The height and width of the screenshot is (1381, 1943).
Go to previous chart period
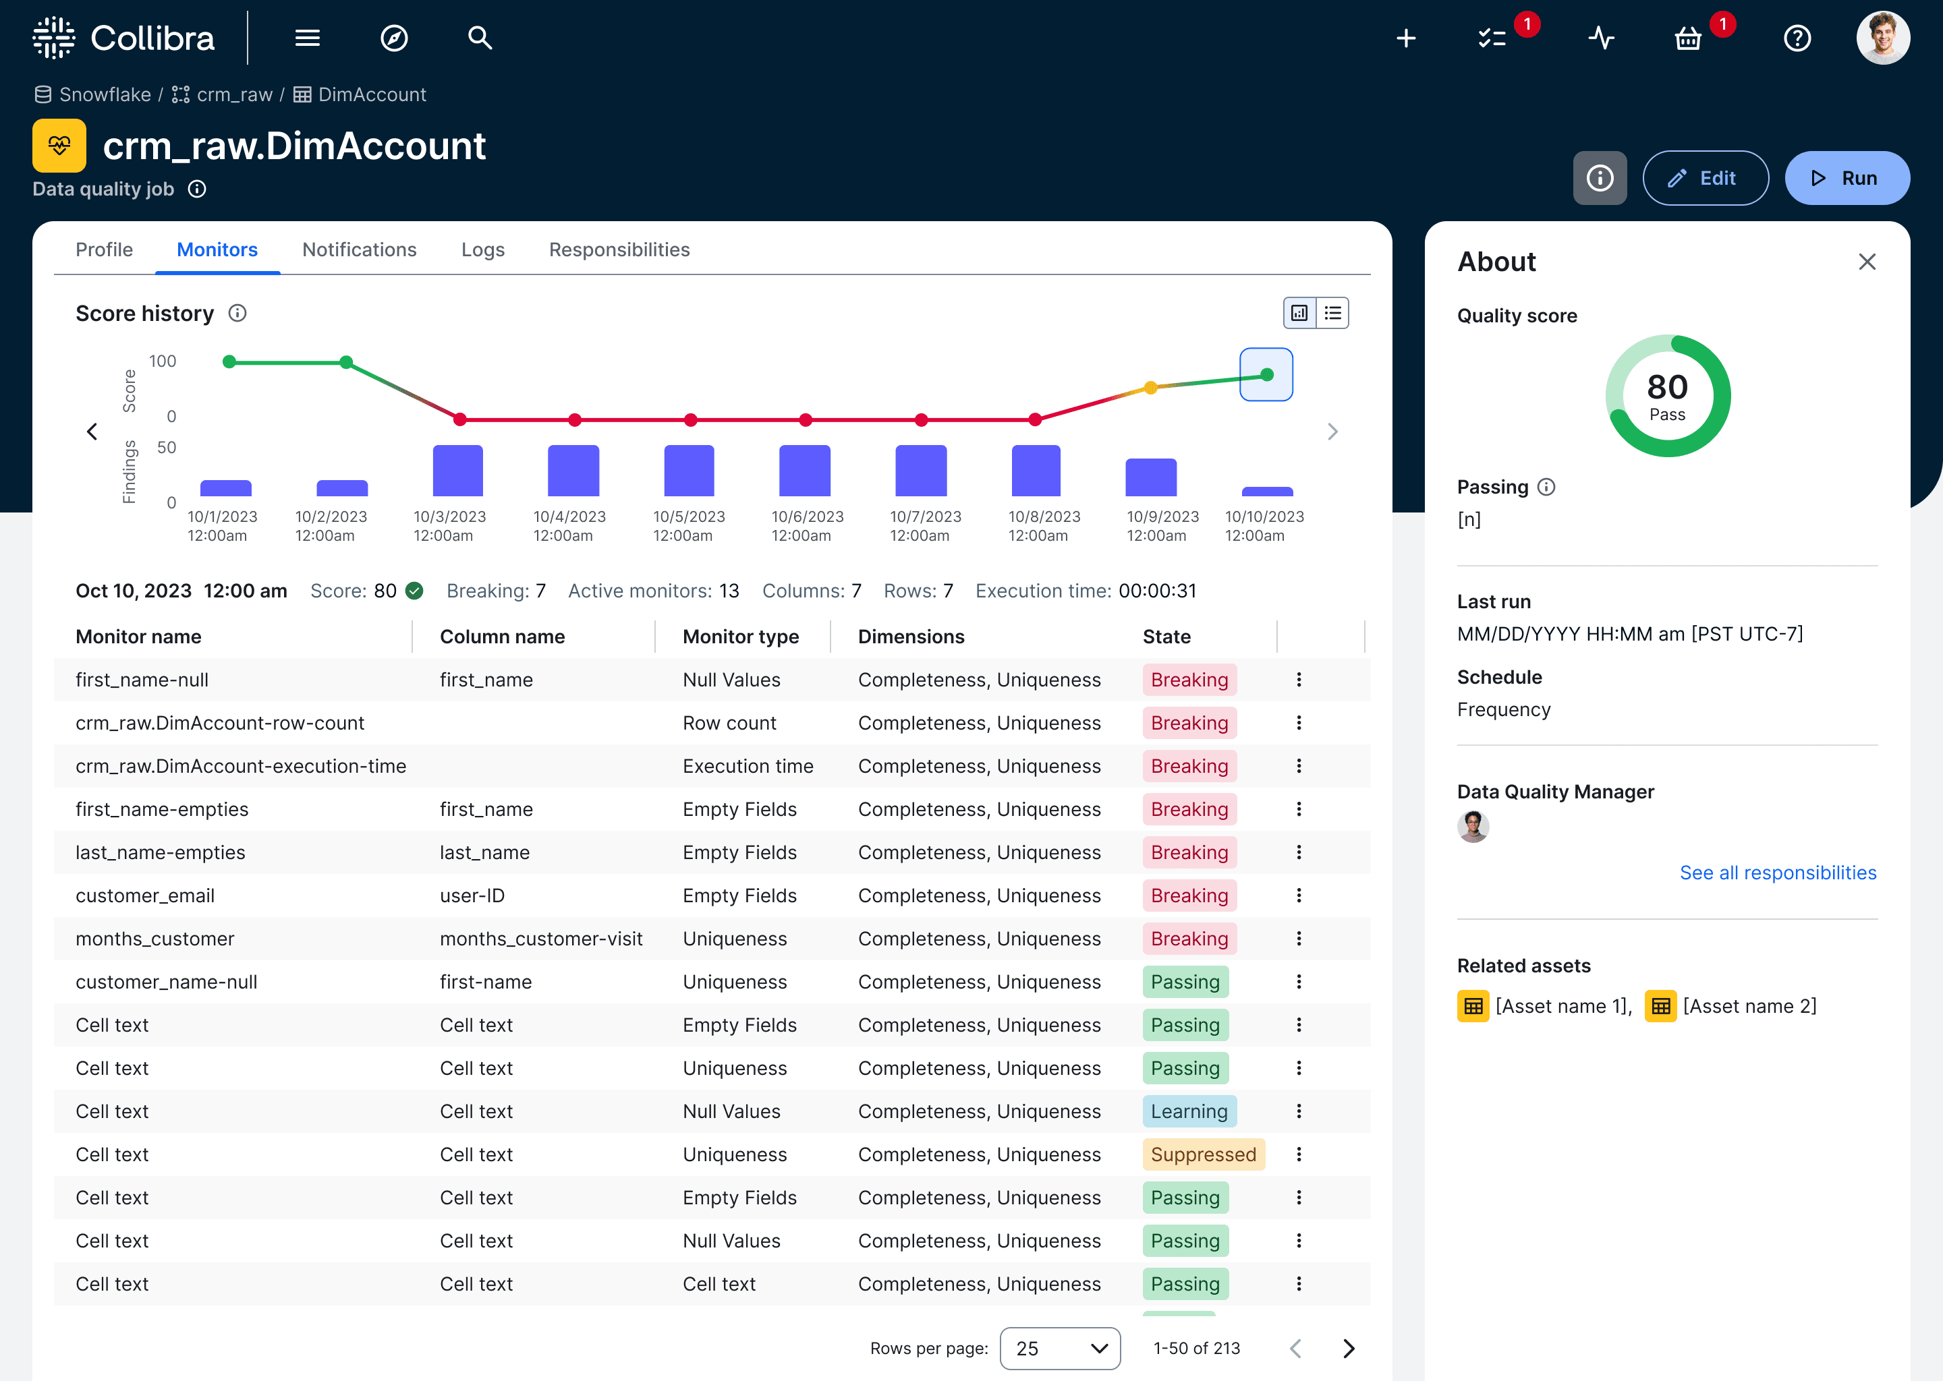tap(92, 431)
